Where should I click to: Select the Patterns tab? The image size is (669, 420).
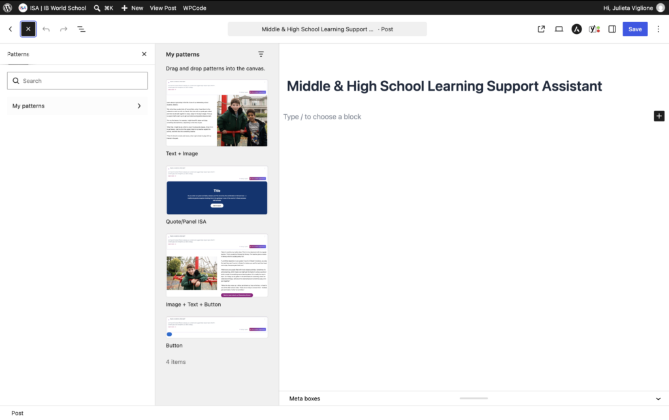(x=18, y=54)
